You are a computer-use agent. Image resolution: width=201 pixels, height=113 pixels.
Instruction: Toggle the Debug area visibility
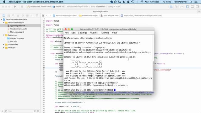[x=192, y=7]
